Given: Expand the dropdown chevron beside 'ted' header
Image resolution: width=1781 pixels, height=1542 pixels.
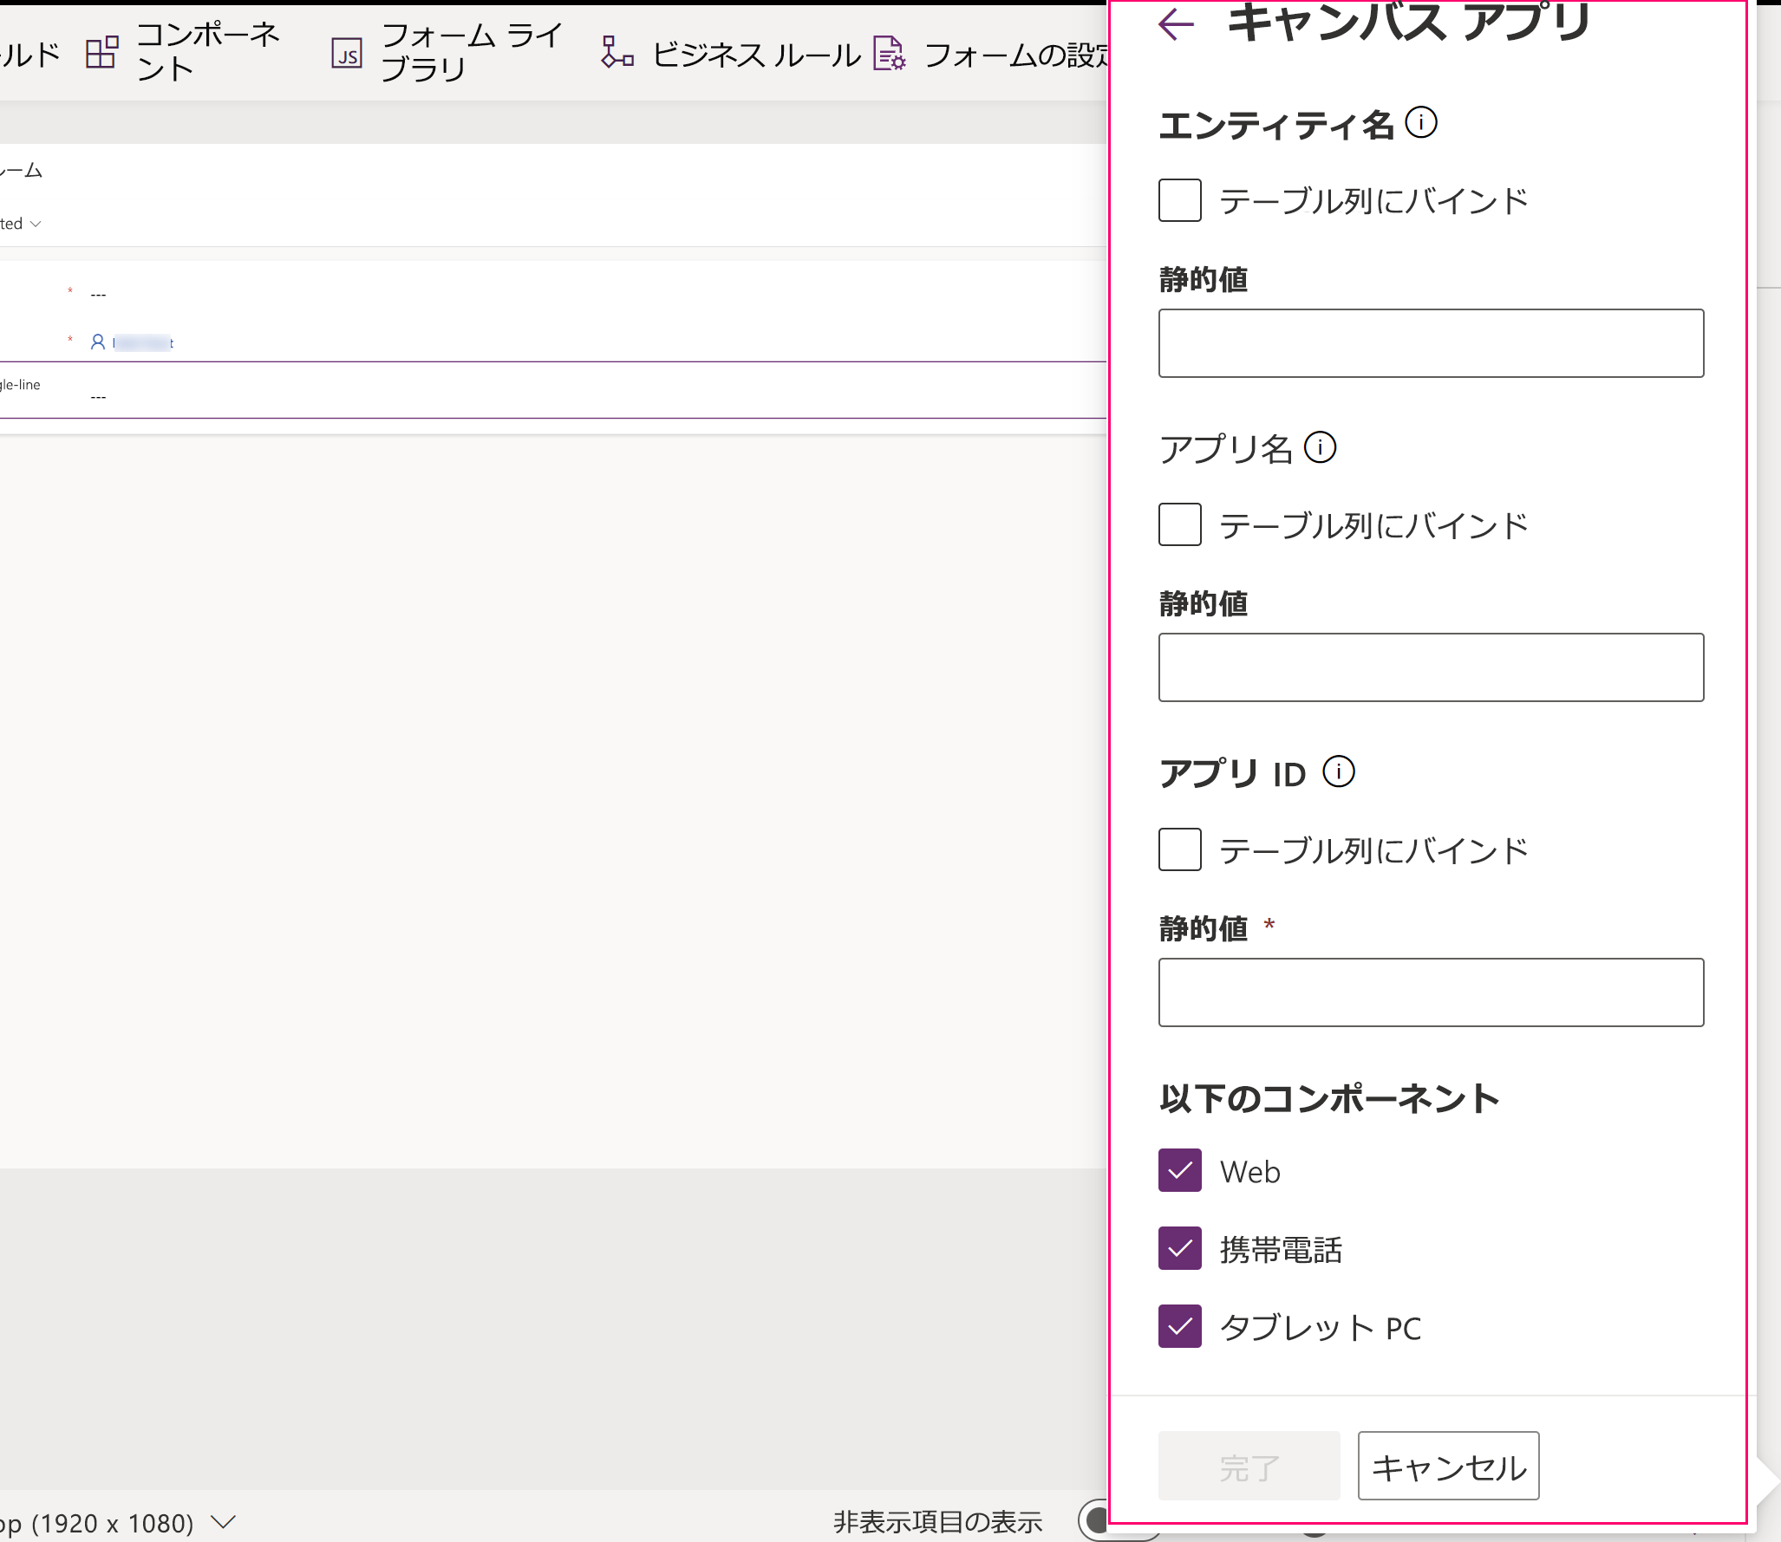Looking at the screenshot, I should click(36, 224).
